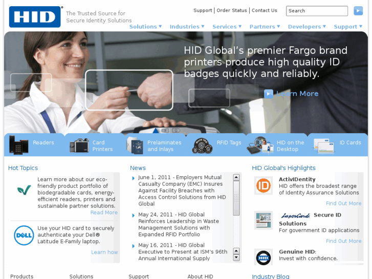
Task: Open the May 16, 2011 ISM news story
Action: (x=183, y=252)
